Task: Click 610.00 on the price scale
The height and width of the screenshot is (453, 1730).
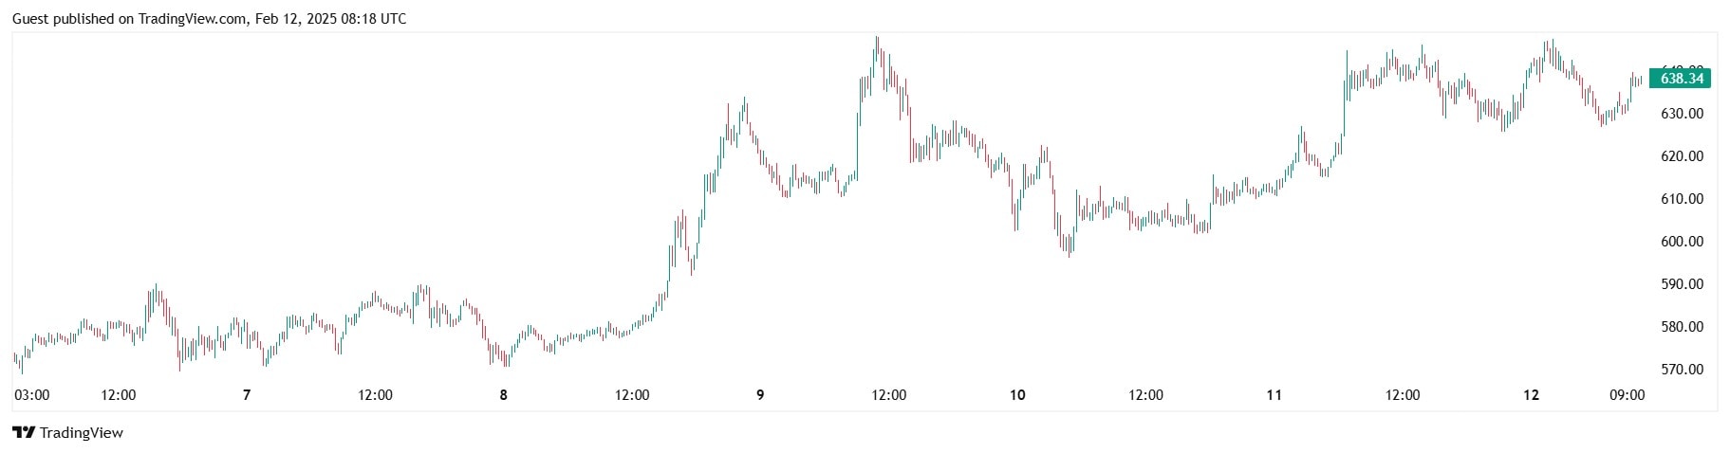Action: click(1682, 199)
